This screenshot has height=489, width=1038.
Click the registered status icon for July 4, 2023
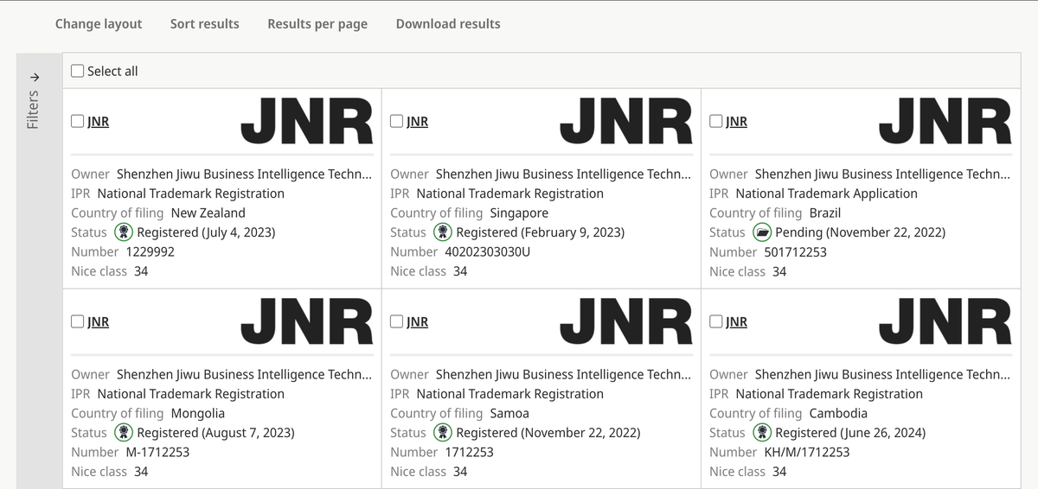pyautogui.click(x=124, y=232)
